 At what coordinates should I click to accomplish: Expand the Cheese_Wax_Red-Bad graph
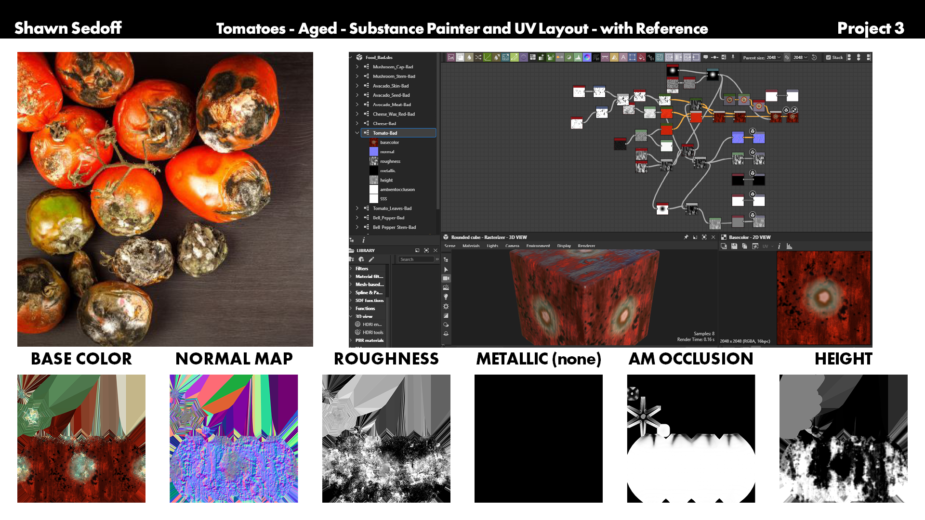[x=357, y=114]
